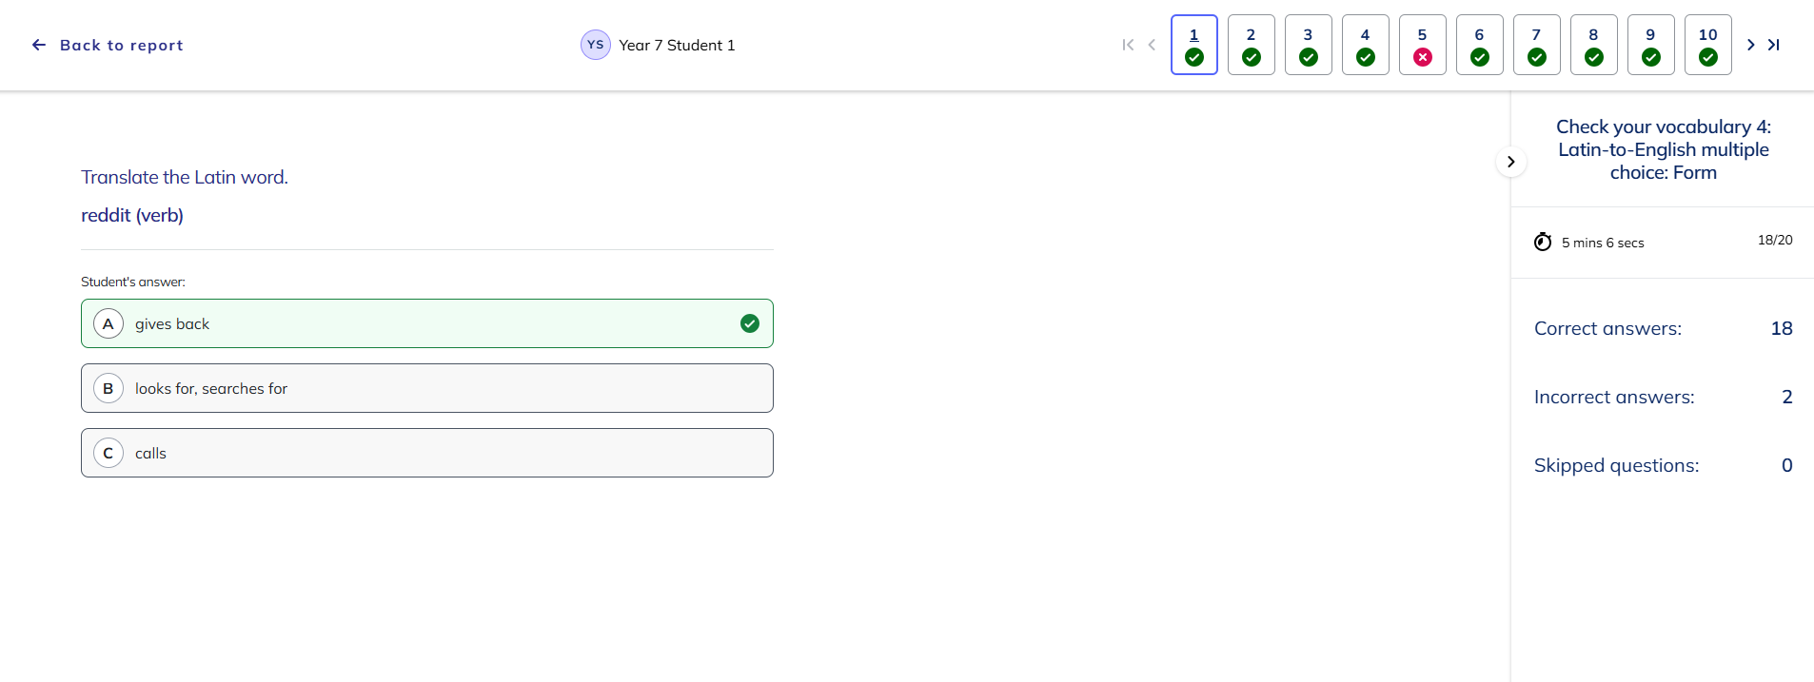Screen dimensions: 1814x682
Task: Select answer A letter circle
Action: pyautogui.click(x=108, y=323)
